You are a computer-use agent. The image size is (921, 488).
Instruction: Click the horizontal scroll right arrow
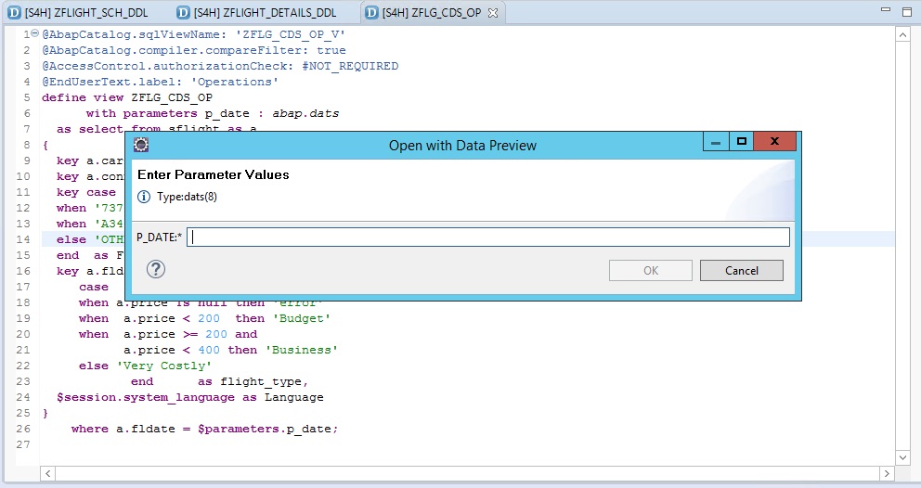point(887,473)
